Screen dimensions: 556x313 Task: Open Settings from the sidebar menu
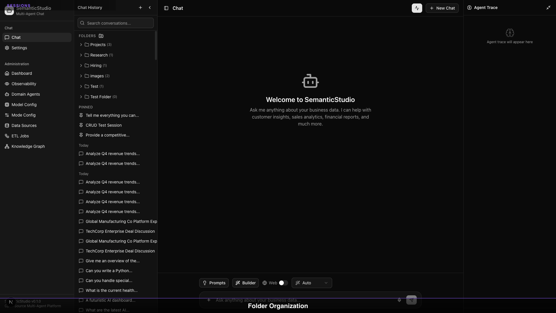pos(19,48)
